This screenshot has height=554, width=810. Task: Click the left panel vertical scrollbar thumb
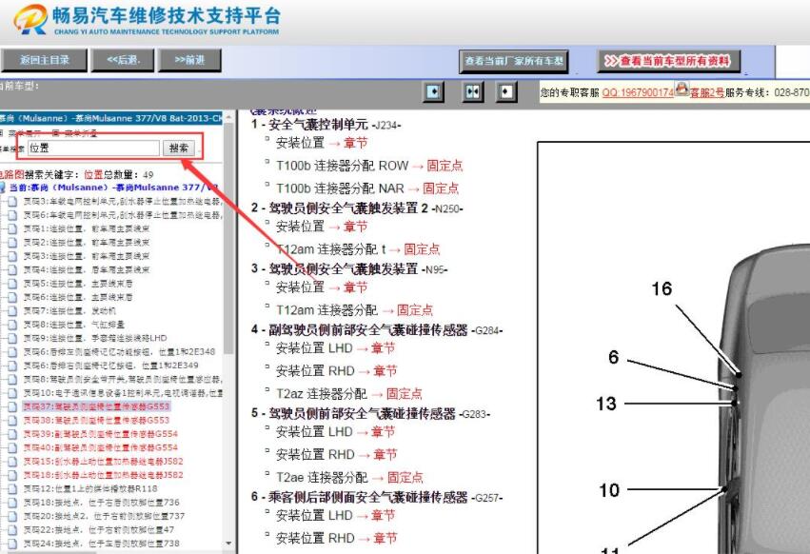(x=228, y=238)
